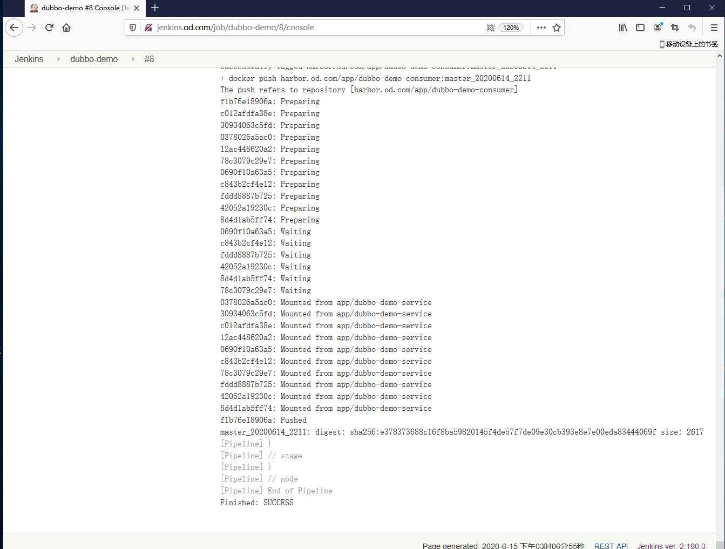Click the 'f1b76e18906a: Pushed' line
Image resolution: width=725 pixels, height=549 pixels.
(x=263, y=420)
